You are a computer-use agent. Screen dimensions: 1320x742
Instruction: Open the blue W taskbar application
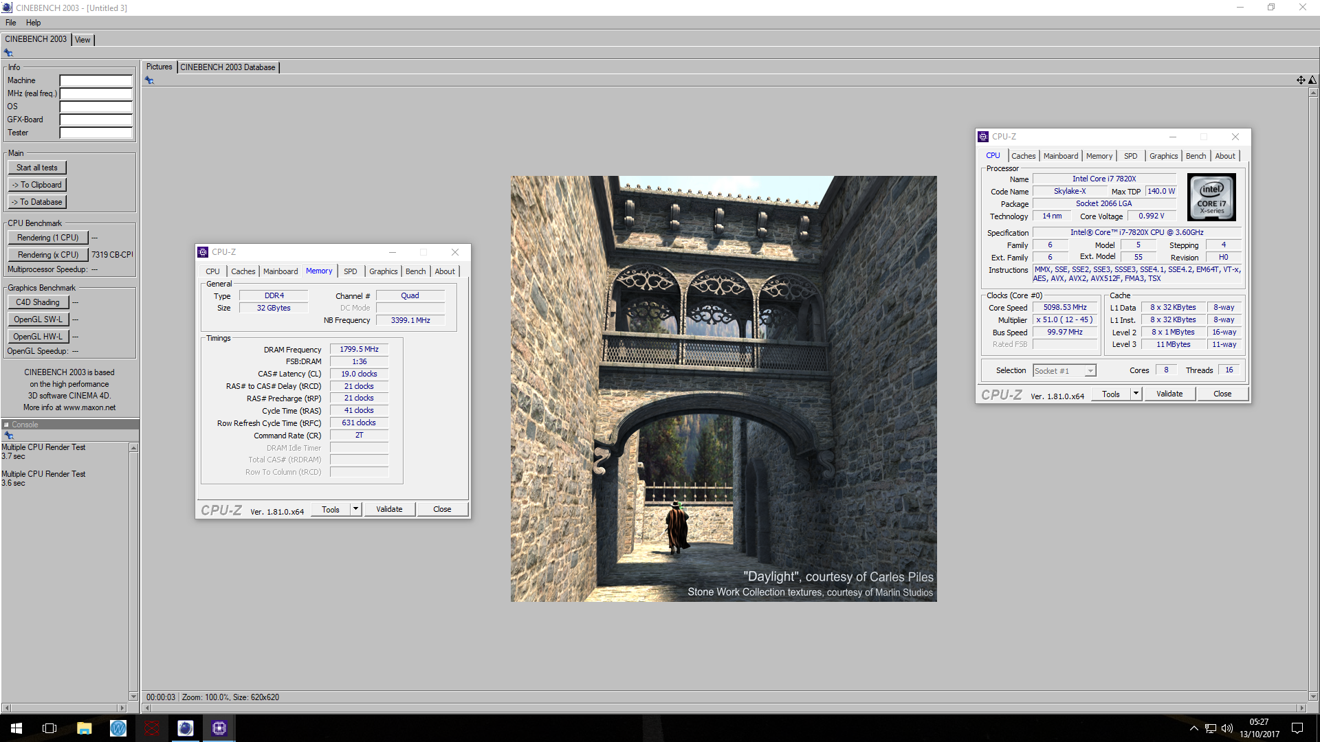(x=118, y=728)
